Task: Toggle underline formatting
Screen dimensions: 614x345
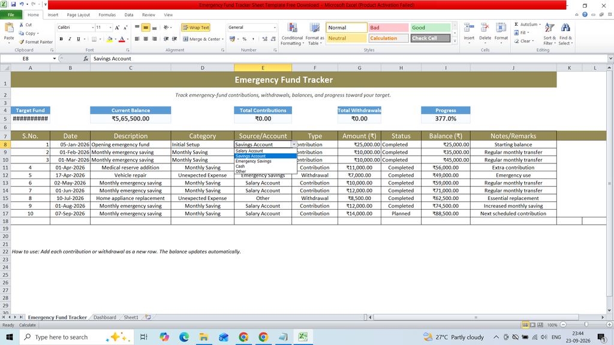Action: point(79,39)
